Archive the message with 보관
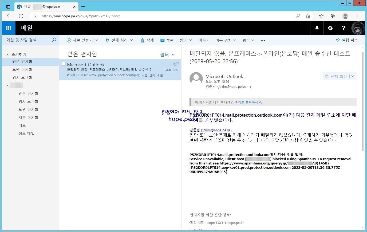This screenshot has width=367, height=232. pyautogui.click(x=167, y=40)
